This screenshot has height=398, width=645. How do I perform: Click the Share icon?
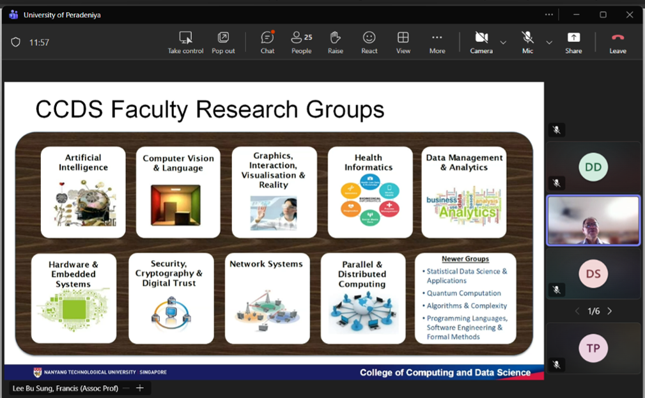(573, 42)
